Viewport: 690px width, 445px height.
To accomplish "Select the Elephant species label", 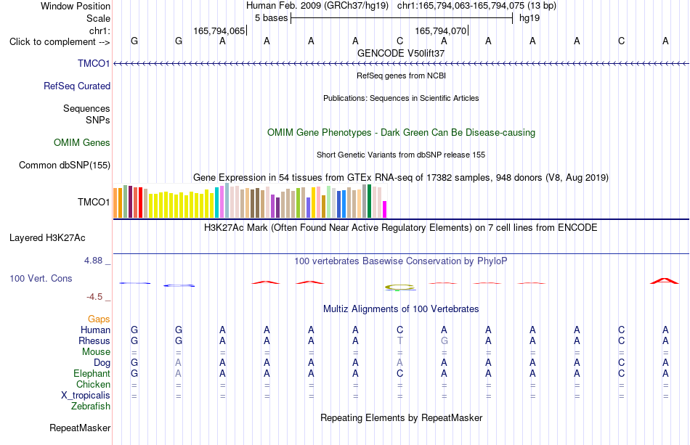I will coord(92,373).
